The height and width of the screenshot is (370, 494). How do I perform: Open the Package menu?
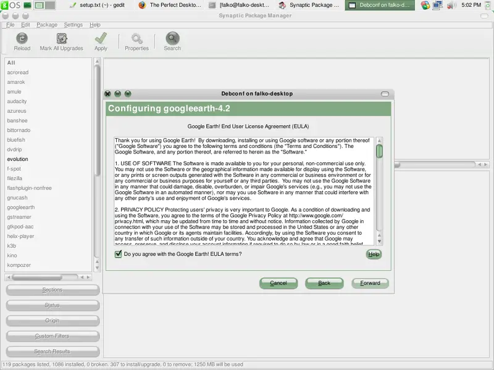(47, 25)
